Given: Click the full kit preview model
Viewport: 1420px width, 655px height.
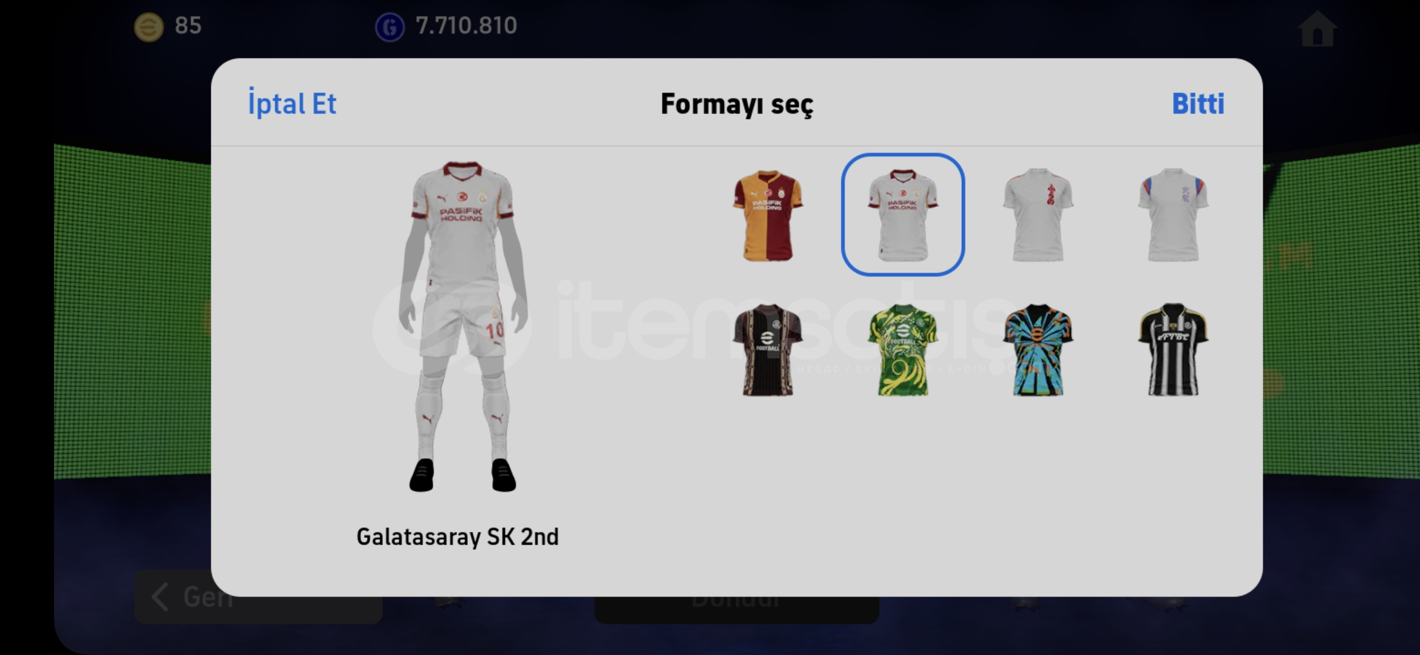Looking at the screenshot, I should coord(462,326).
